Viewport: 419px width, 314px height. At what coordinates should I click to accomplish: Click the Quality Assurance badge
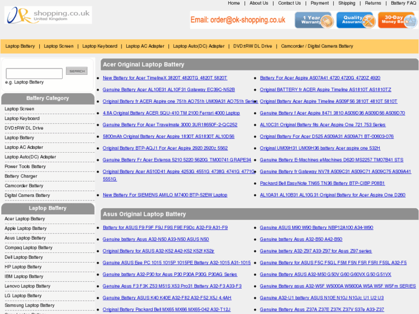tap(356, 20)
